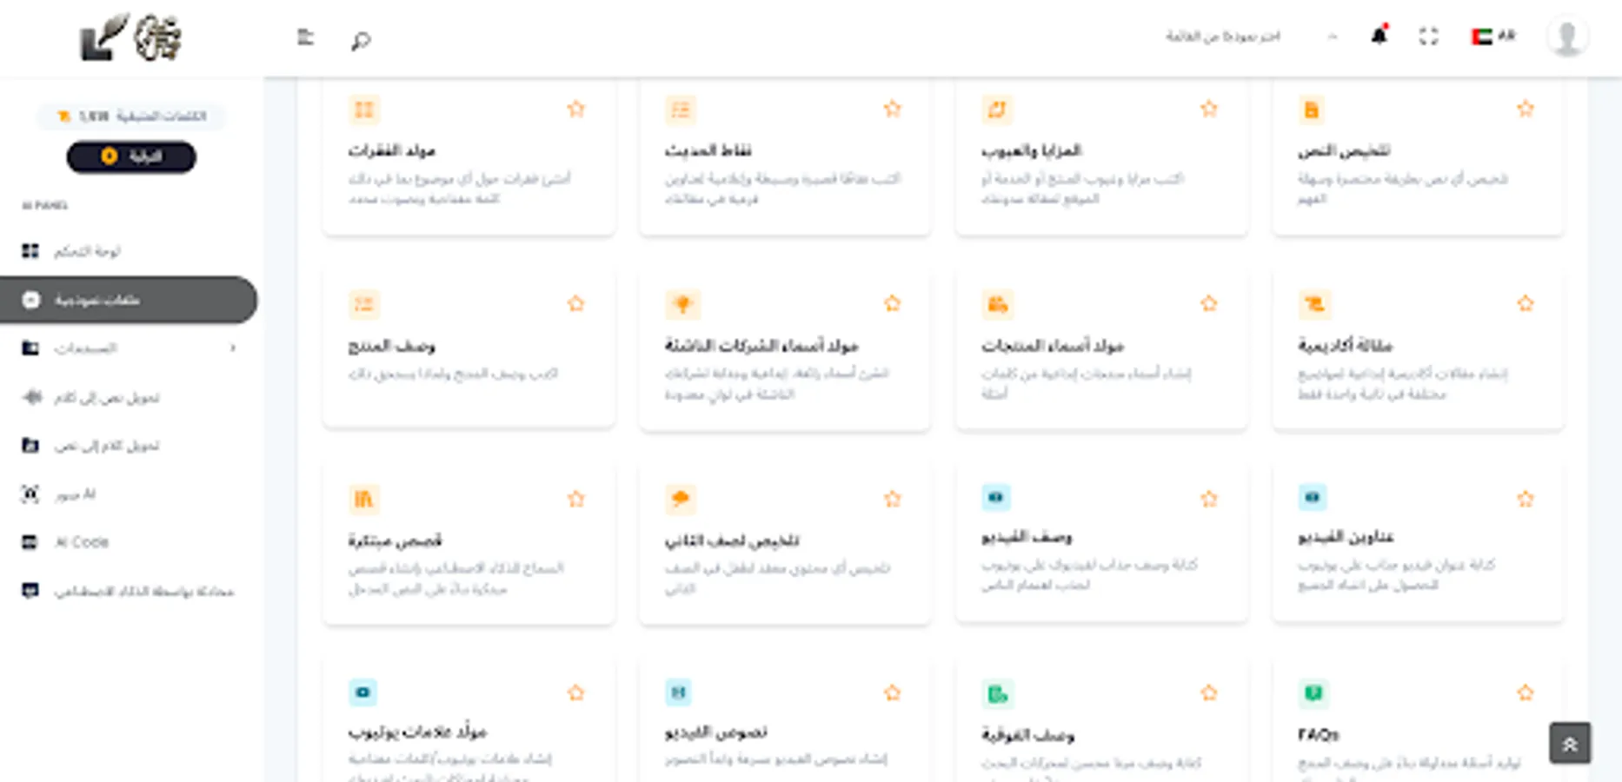Click the scroll-to-top arrow button
The width and height of the screenshot is (1622, 782).
click(1569, 744)
